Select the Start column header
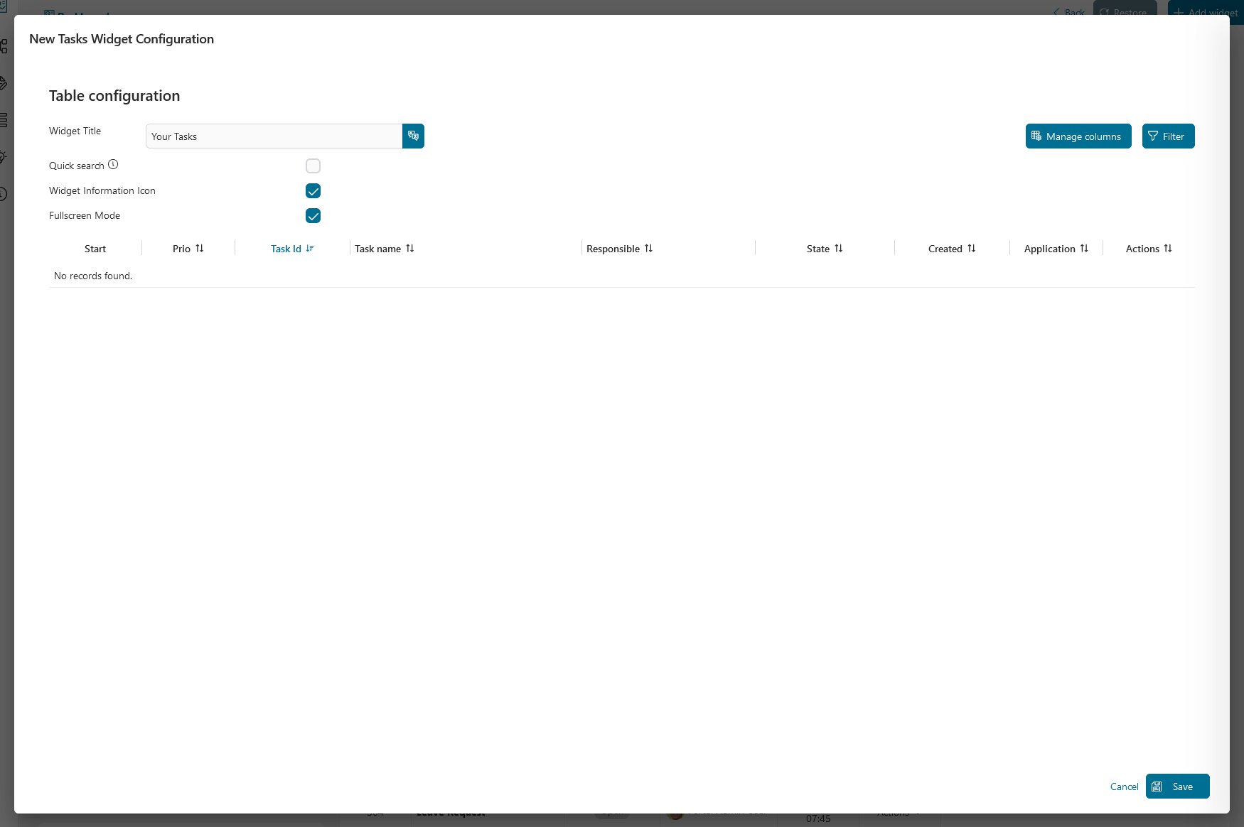 95,249
